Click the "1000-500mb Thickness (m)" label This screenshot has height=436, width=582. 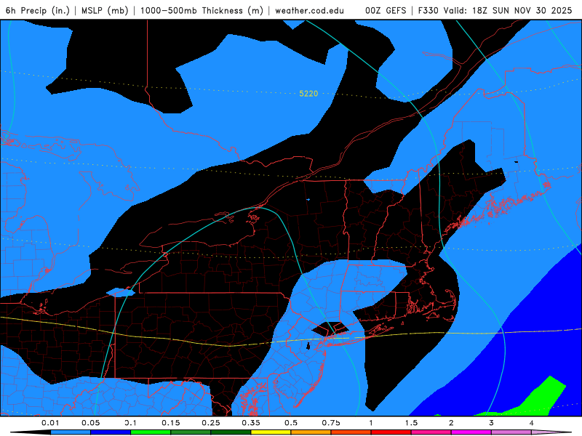pos(202,10)
